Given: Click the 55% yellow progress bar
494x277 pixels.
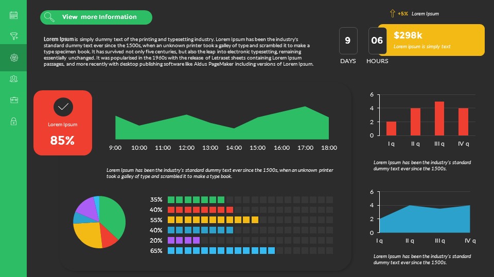Looking at the screenshot, I should click(x=213, y=220).
